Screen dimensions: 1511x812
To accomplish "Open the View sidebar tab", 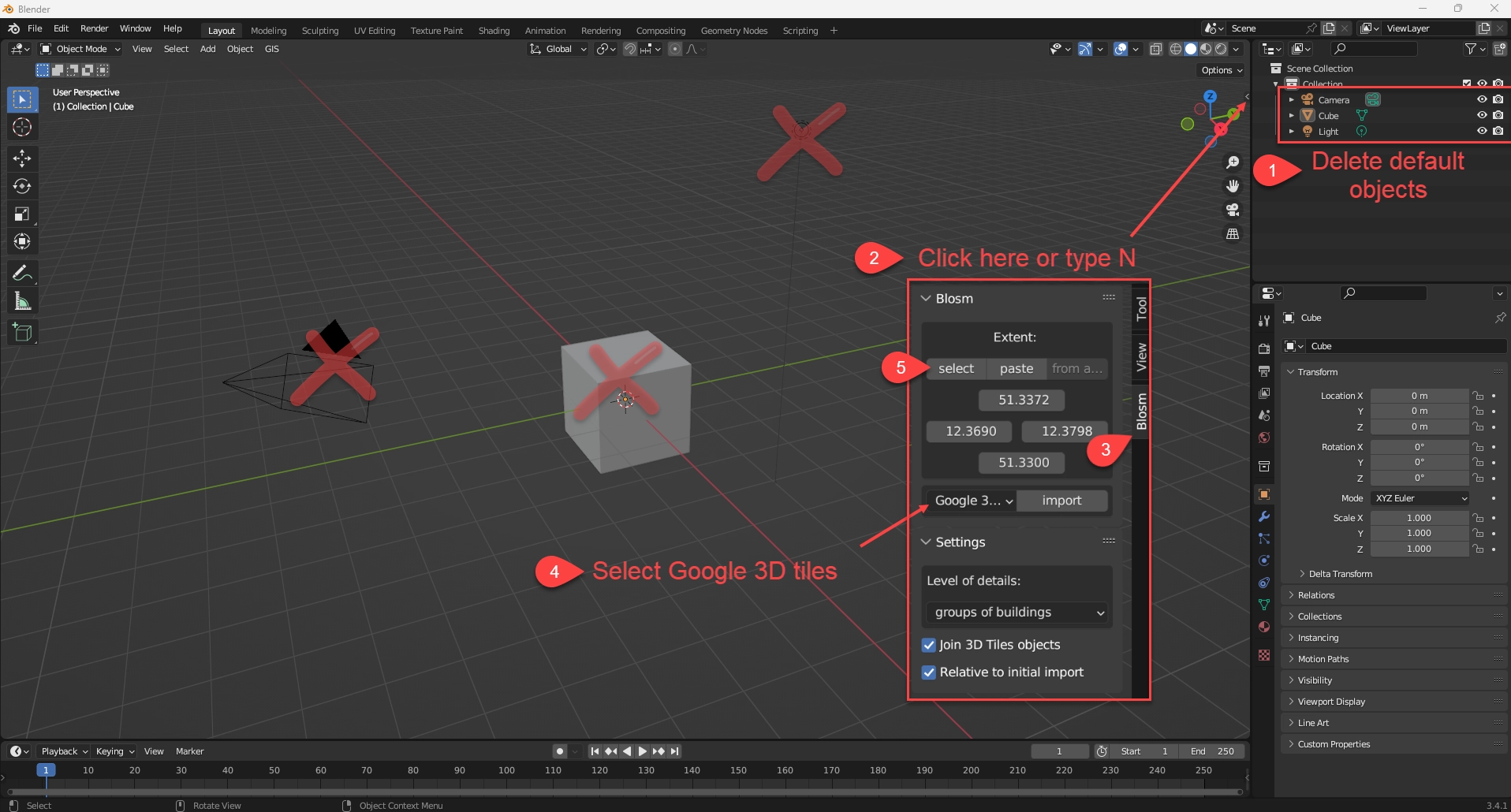I will pos(1141,357).
